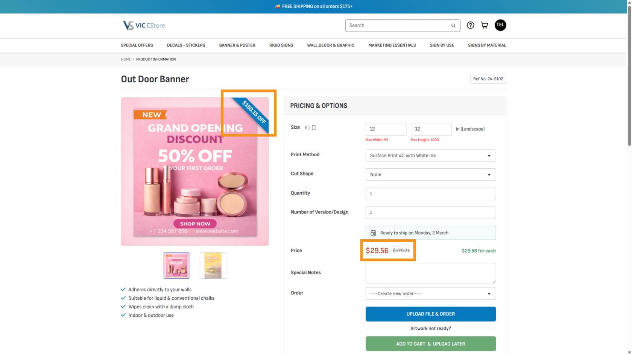Open the Cut Shape dropdown
The image size is (632, 355).
click(x=430, y=175)
